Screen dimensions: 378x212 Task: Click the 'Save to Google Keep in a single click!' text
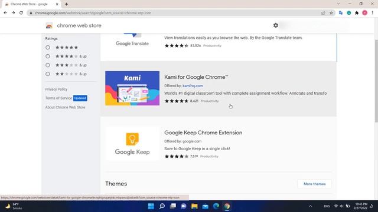(x=197, y=148)
